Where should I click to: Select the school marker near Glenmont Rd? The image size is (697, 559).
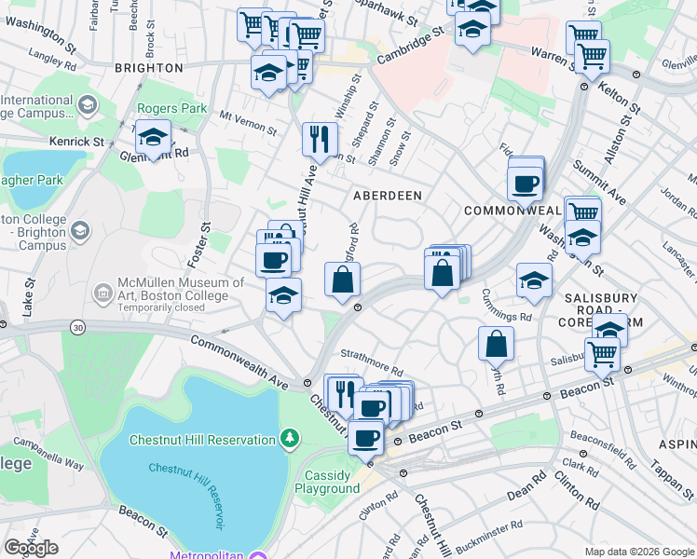pos(153,138)
